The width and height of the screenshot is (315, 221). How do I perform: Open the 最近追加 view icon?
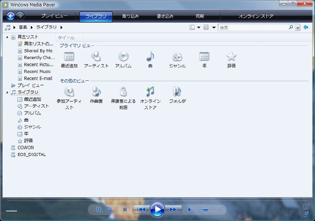(x=69, y=56)
